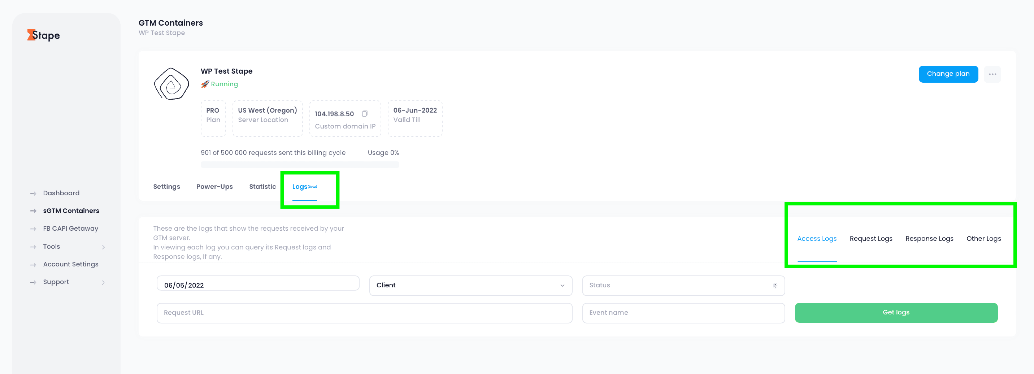The width and height of the screenshot is (1034, 374).
Task: Click the requests usage progress bar
Action: (x=300, y=164)
